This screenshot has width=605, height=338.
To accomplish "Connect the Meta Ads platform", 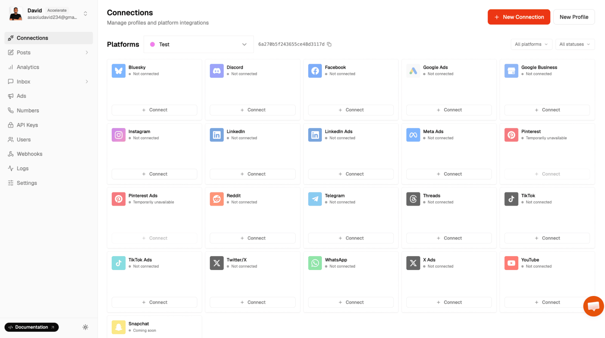I will [449, 174].
